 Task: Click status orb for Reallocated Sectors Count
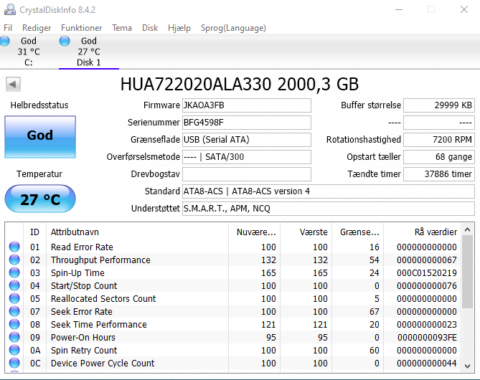click(14, 298)
